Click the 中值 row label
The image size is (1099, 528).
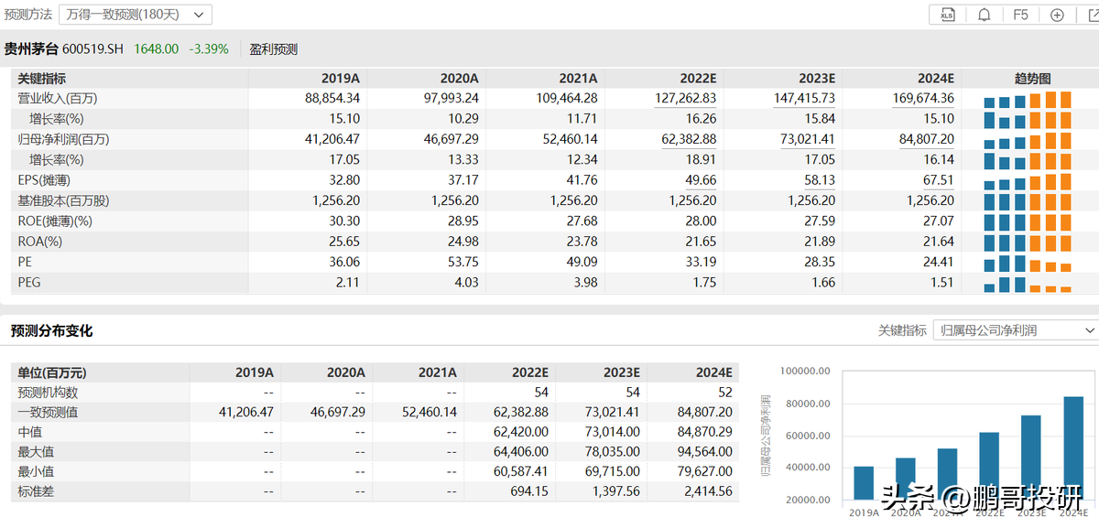[x=30, y=432]
